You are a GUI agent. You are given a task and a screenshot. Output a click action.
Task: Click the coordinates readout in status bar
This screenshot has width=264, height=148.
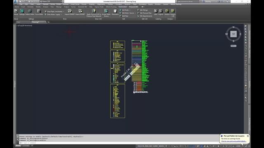coord(148,146)
